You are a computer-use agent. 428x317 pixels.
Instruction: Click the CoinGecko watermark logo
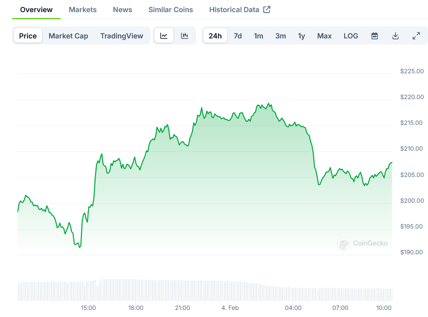363,243
